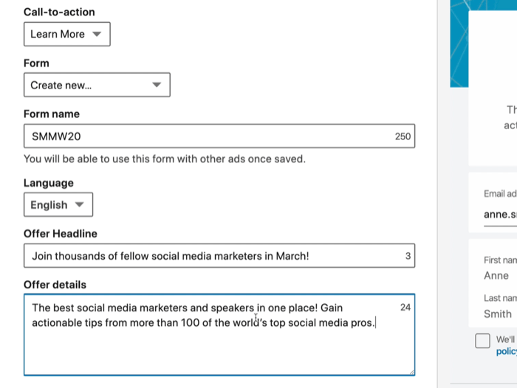
Task: Open the Call-to-action dropdown arrow
Action: (x=97, y=35)
